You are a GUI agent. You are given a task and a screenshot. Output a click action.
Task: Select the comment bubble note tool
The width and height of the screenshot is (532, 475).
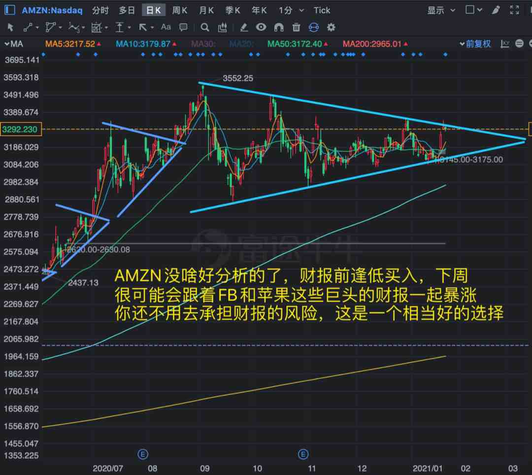click(183, 27)
